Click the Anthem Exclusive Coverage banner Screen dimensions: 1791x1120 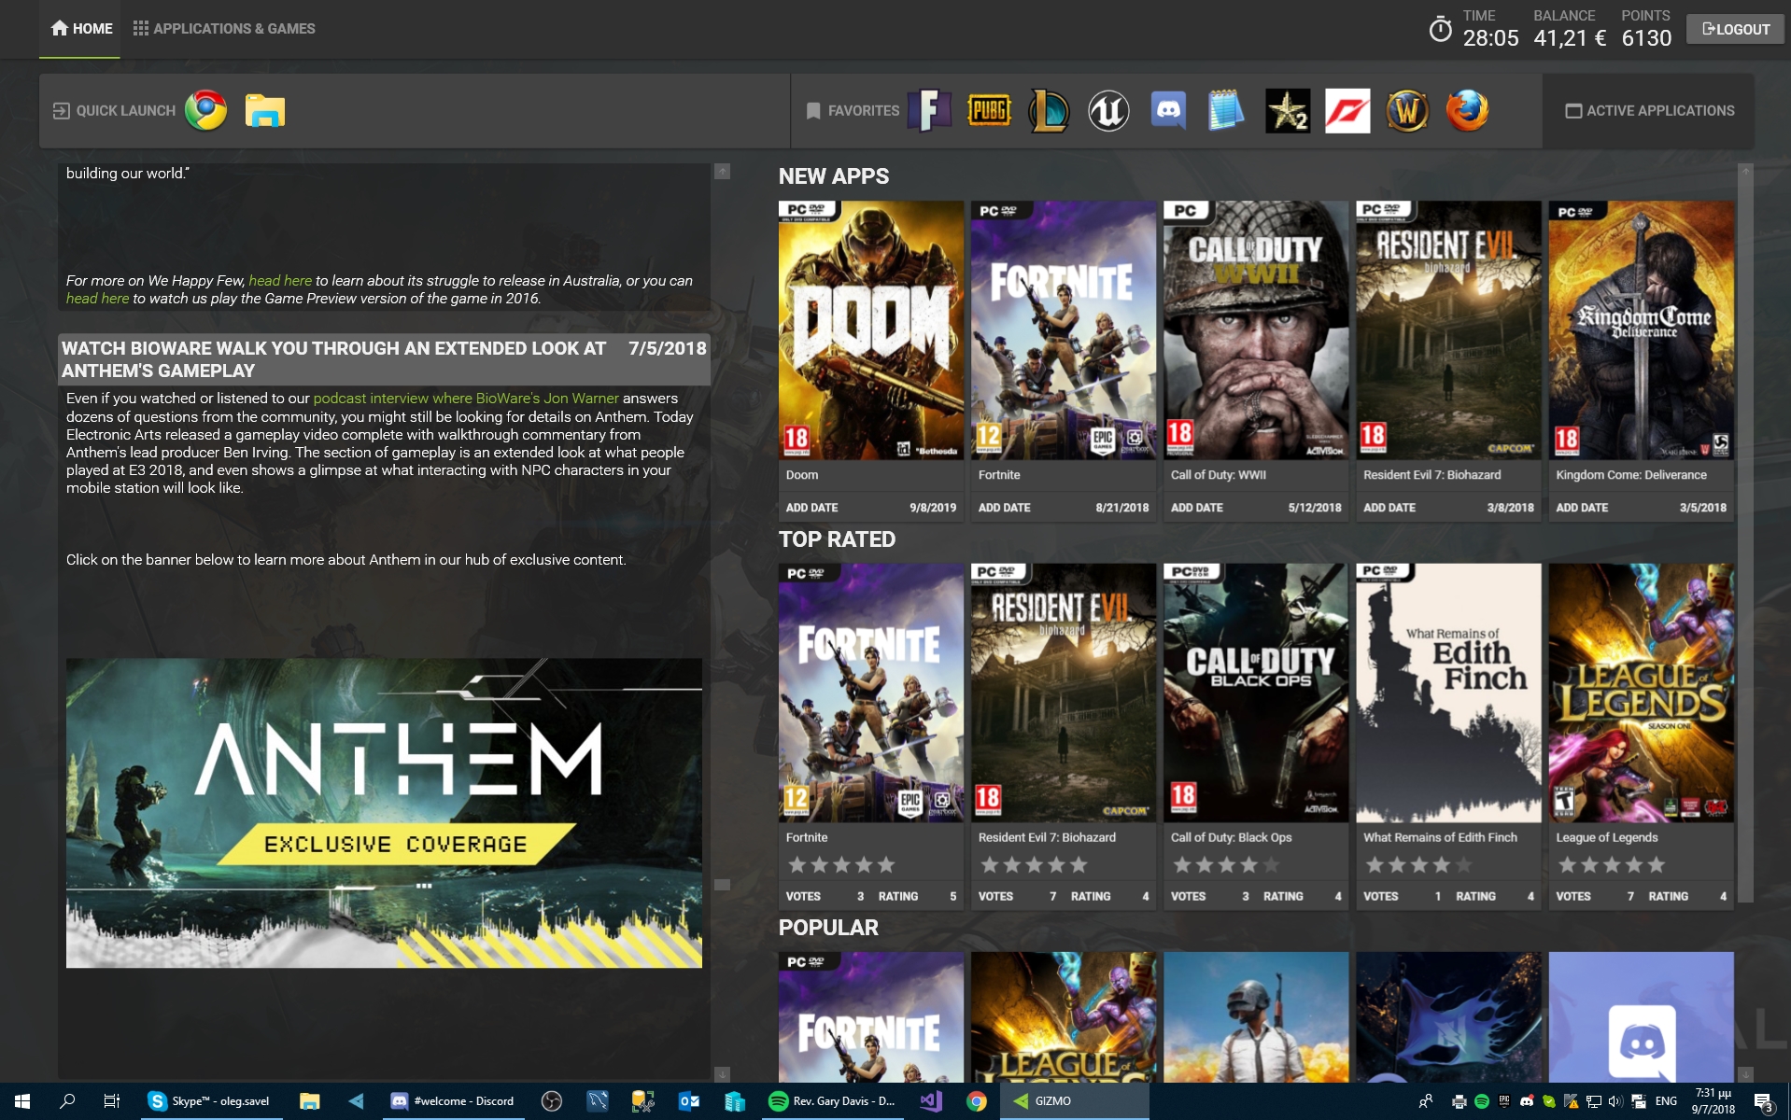[384, 812]
